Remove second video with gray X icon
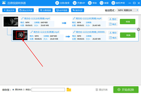Image resolution: width=141 pixels, height=94 pixels. [x=138, y=30]
